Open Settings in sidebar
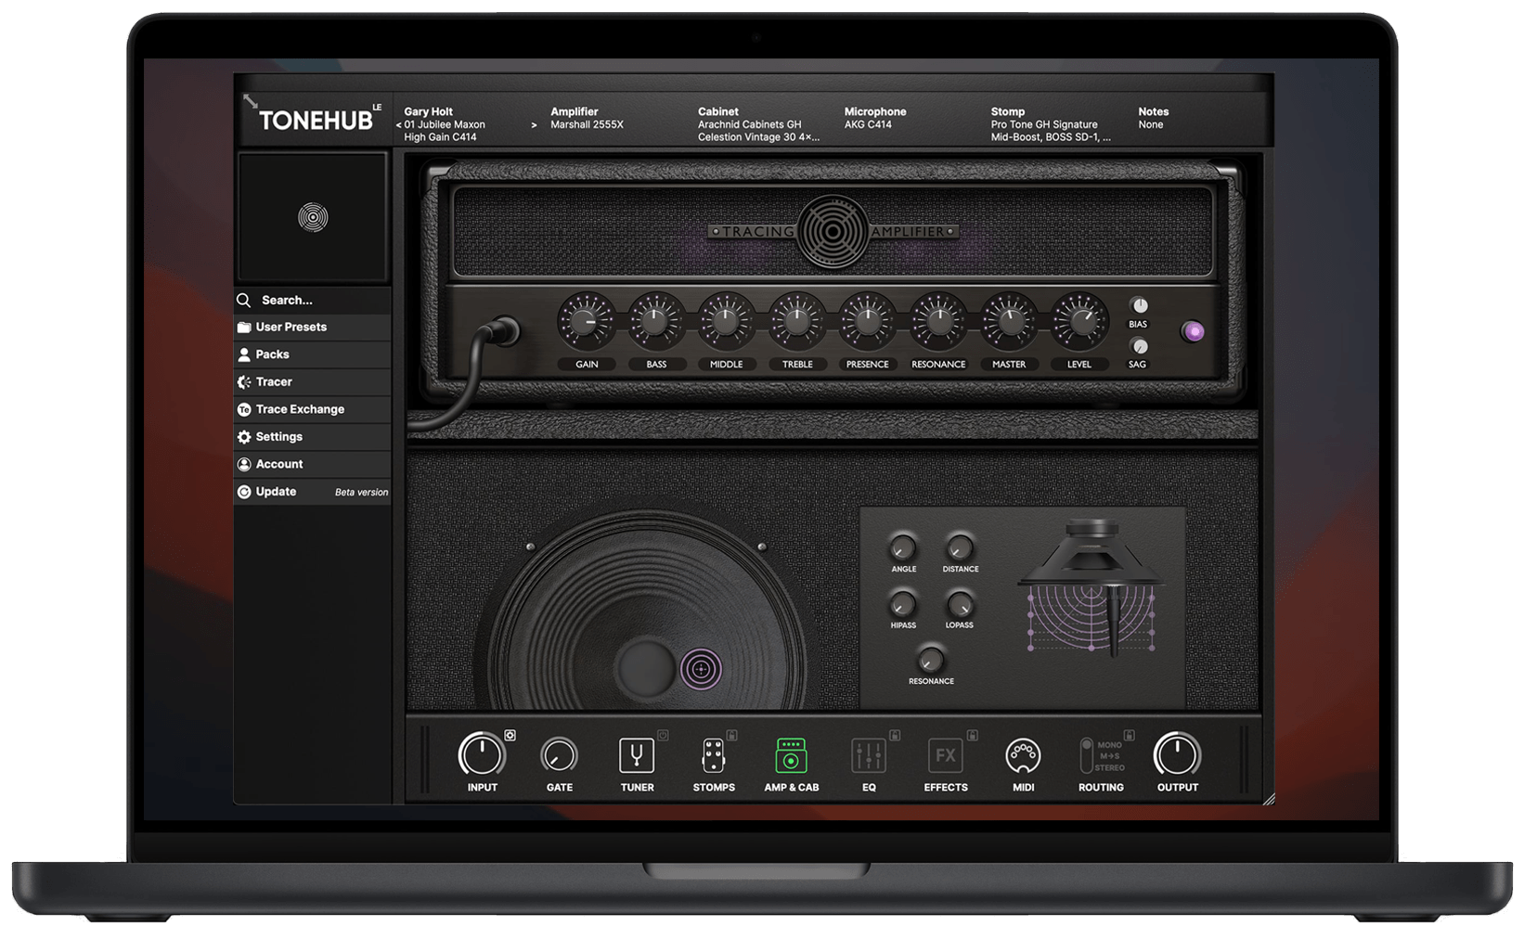Screen dimensions: 1524x939 pos(313,437)
